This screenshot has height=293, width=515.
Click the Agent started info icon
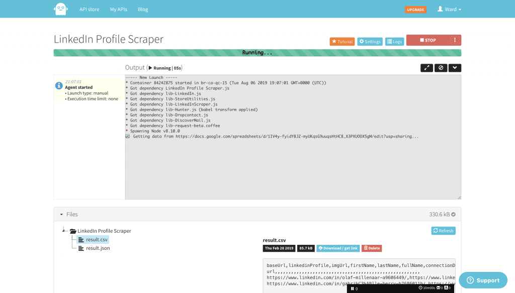pos(59,85)
